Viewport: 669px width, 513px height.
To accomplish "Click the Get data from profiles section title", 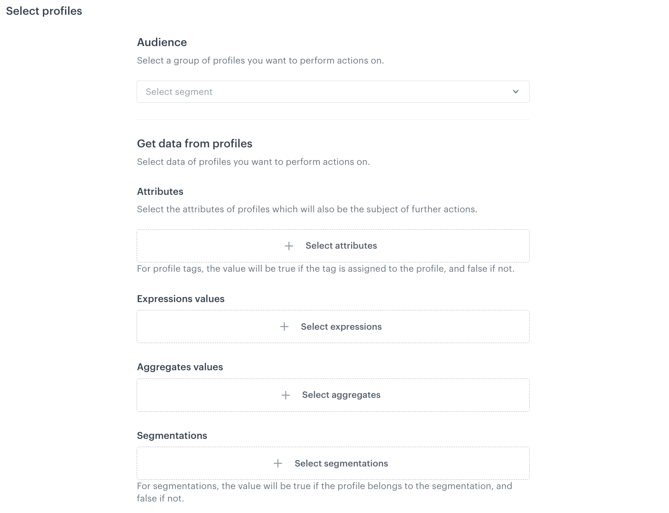I will point(194,143).
